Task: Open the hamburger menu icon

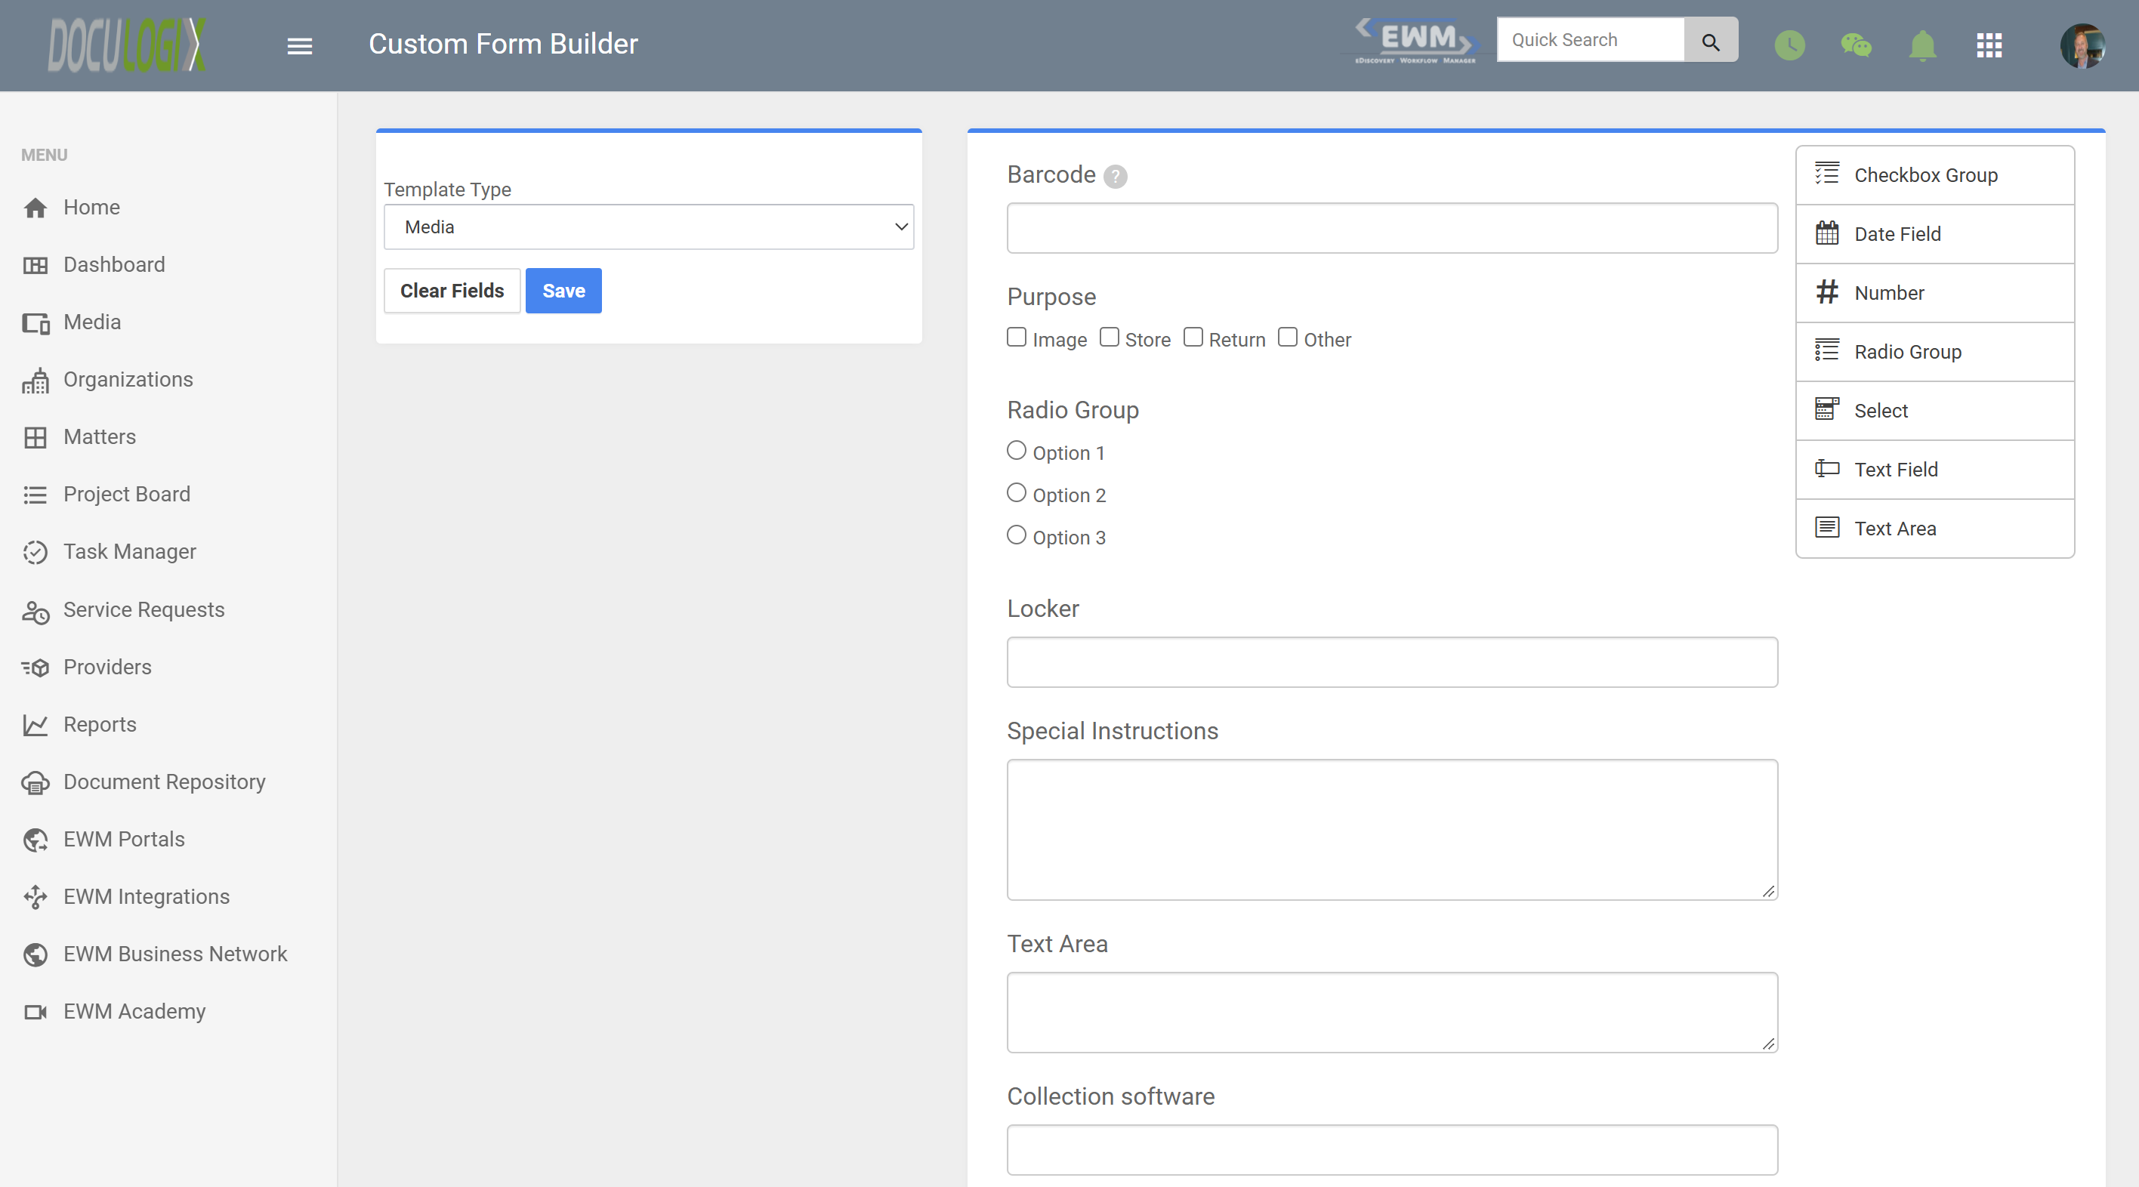Action: 300,45
